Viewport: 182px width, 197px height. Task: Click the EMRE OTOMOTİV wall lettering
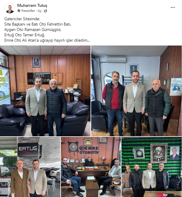click(x=89, y=150)
